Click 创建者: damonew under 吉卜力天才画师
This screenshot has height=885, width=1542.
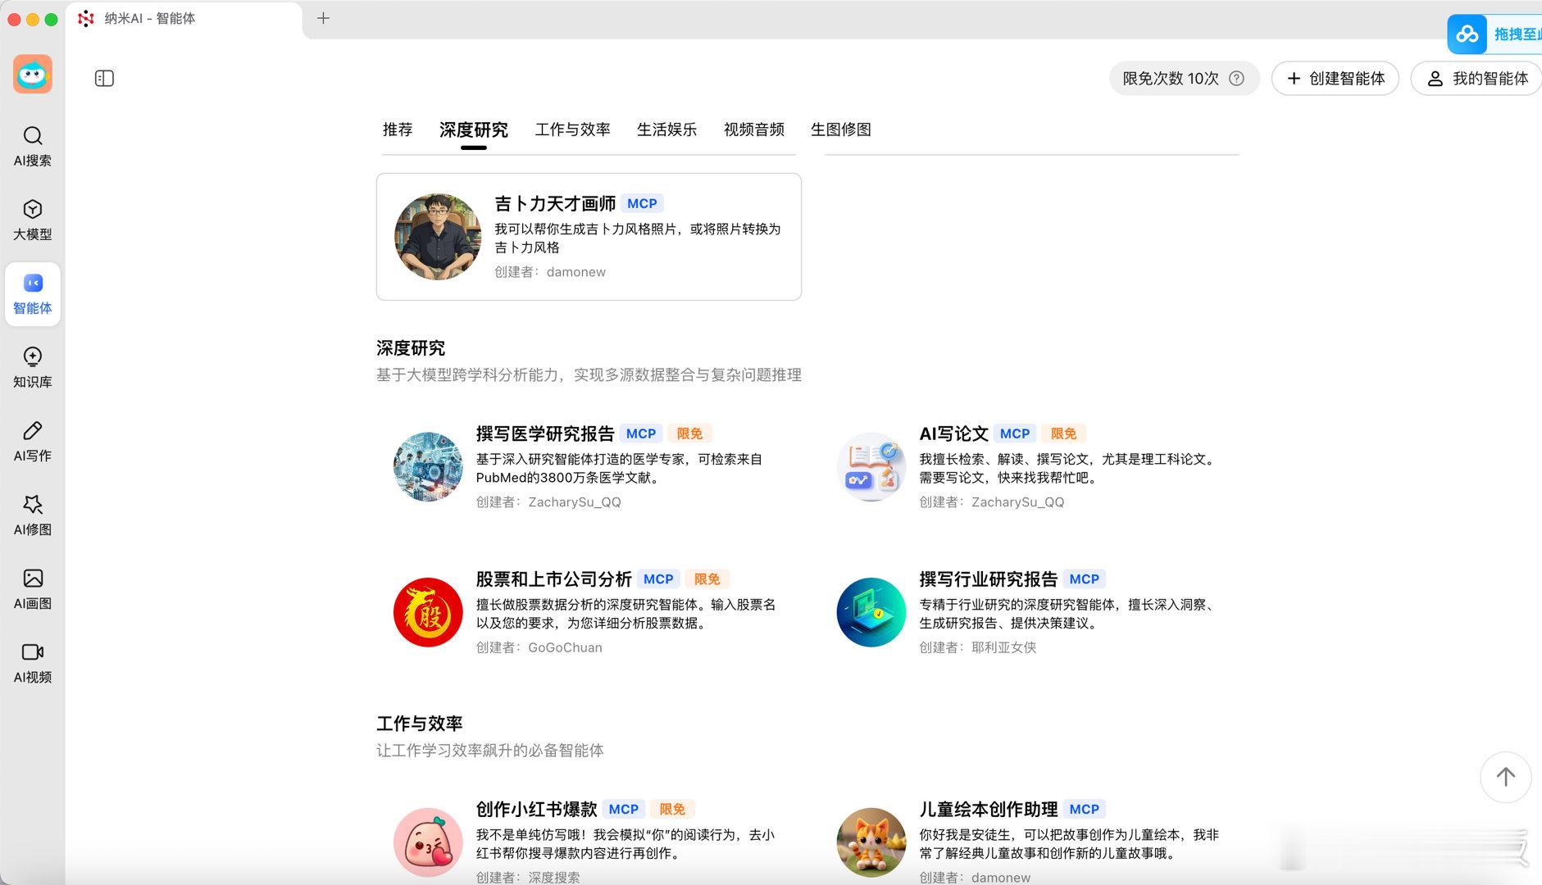tap(550, 272)
